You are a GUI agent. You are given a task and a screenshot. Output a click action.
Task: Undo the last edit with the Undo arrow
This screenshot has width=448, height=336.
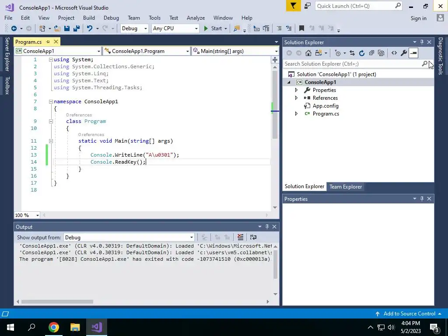click(x=90, y=28)
